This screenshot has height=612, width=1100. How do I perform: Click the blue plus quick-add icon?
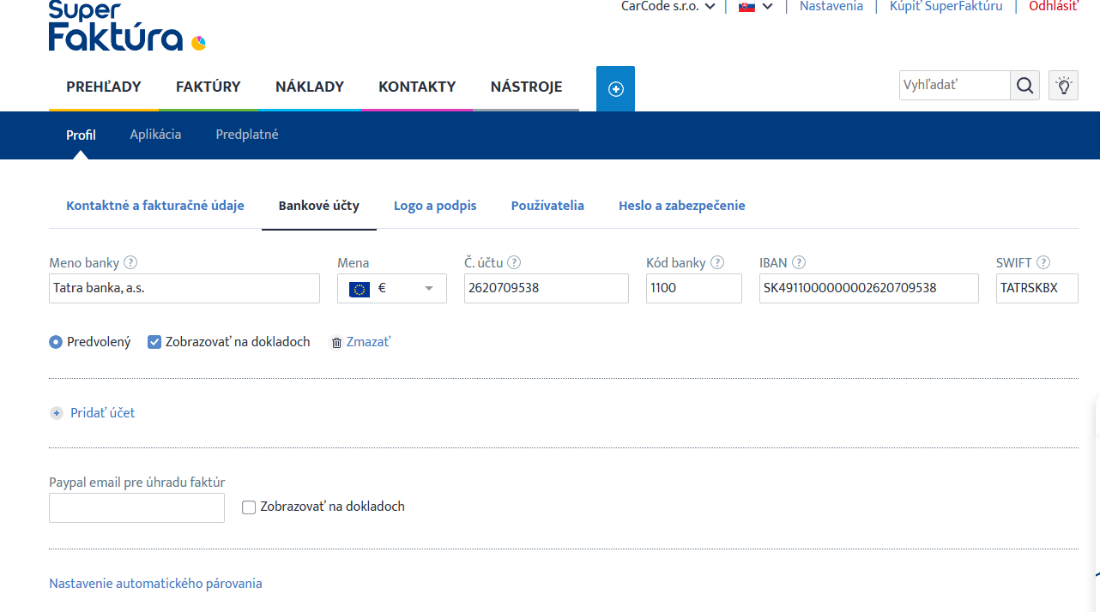click(615, 89)
